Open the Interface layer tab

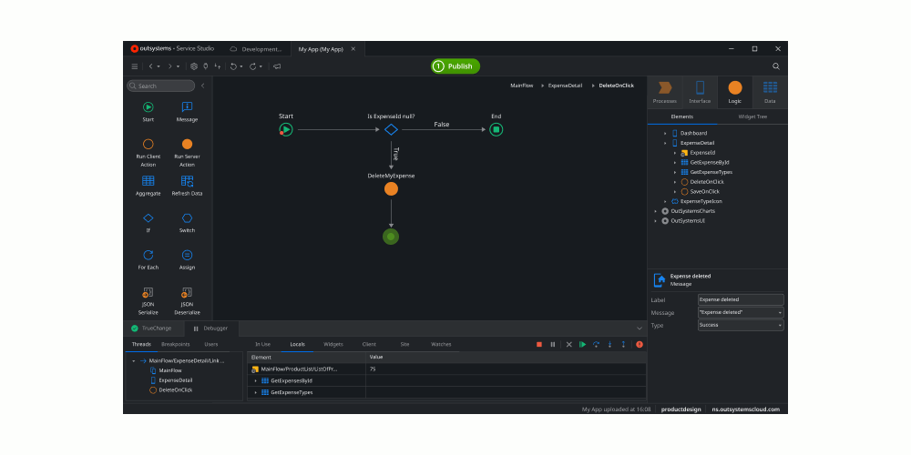tap(700, 92)
